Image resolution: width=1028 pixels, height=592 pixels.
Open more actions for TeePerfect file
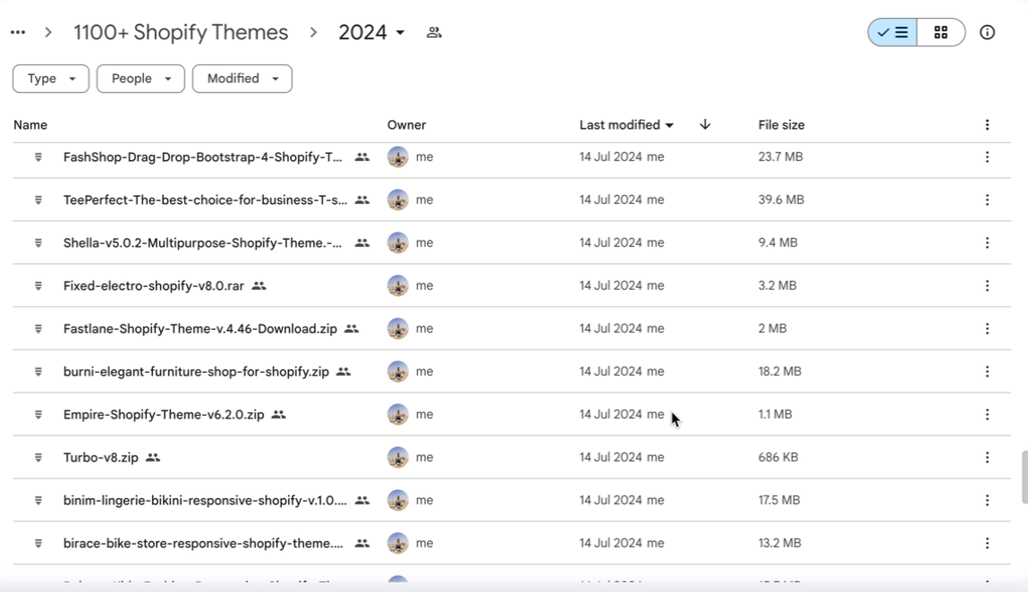point(988,200)
